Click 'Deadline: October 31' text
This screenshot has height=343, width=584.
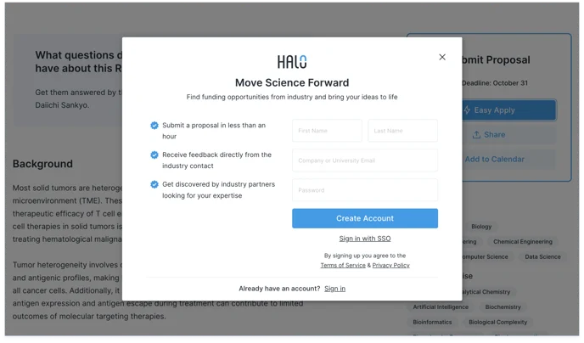click(495, 83)
